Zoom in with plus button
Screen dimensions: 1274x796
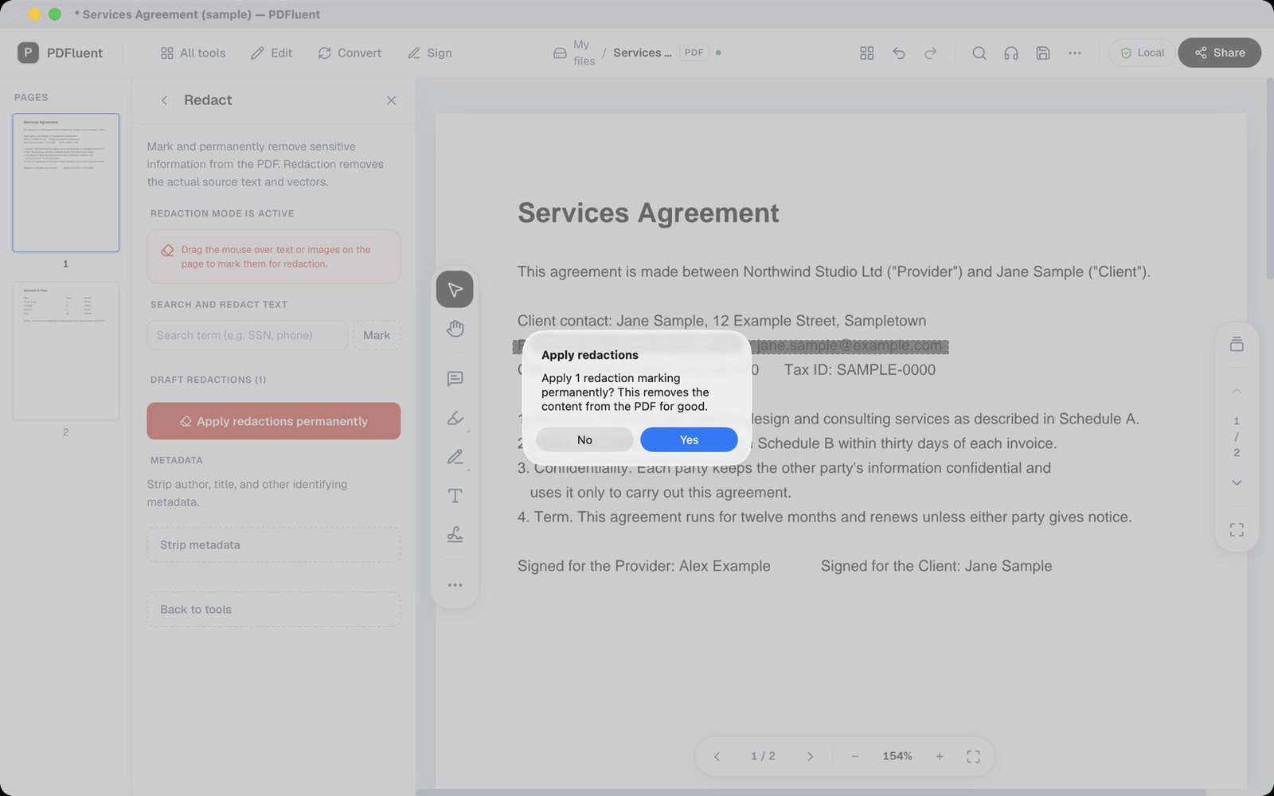click(940, 756)
